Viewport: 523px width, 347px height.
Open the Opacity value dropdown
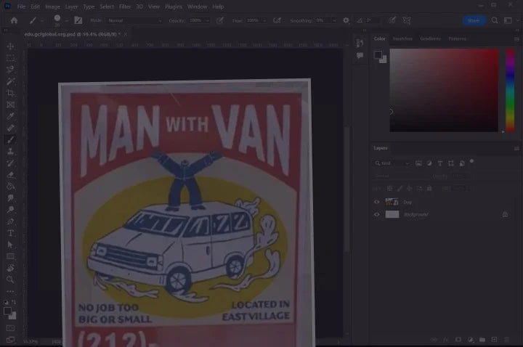click(208, 20)
